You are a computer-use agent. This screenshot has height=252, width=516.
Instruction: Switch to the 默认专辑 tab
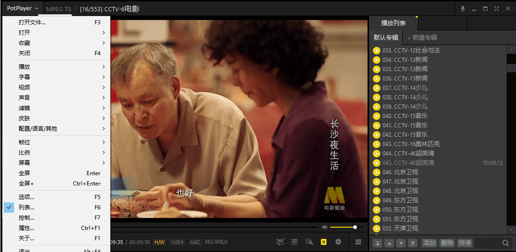tap(386, 37)
